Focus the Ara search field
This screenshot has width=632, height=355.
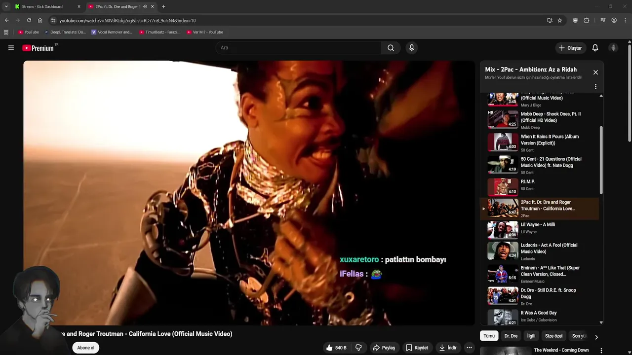pos(298,48)
